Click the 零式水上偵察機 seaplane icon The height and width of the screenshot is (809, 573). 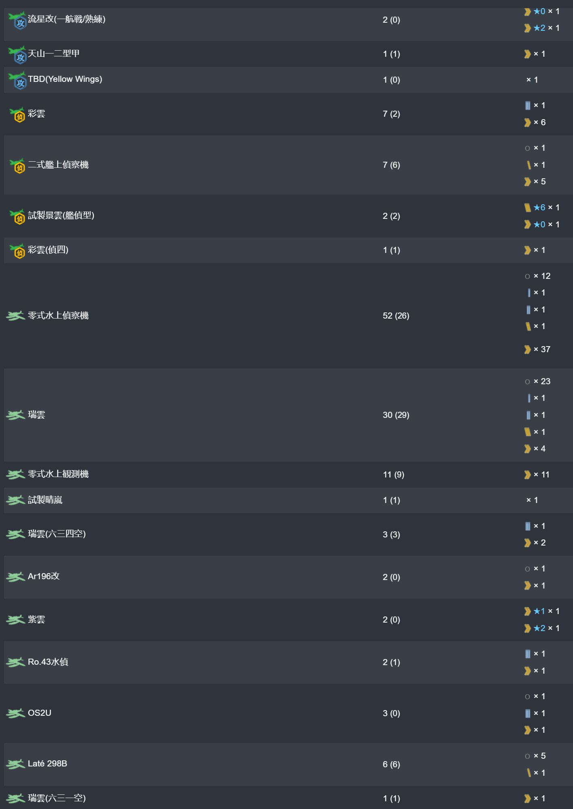16,316
